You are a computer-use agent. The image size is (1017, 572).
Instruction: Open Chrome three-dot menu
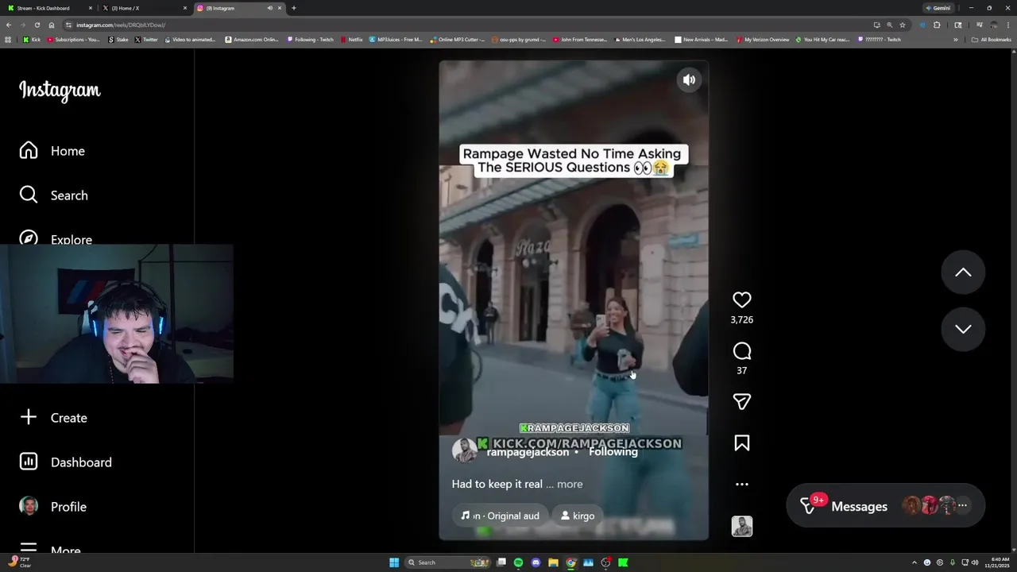point(1008,25)
